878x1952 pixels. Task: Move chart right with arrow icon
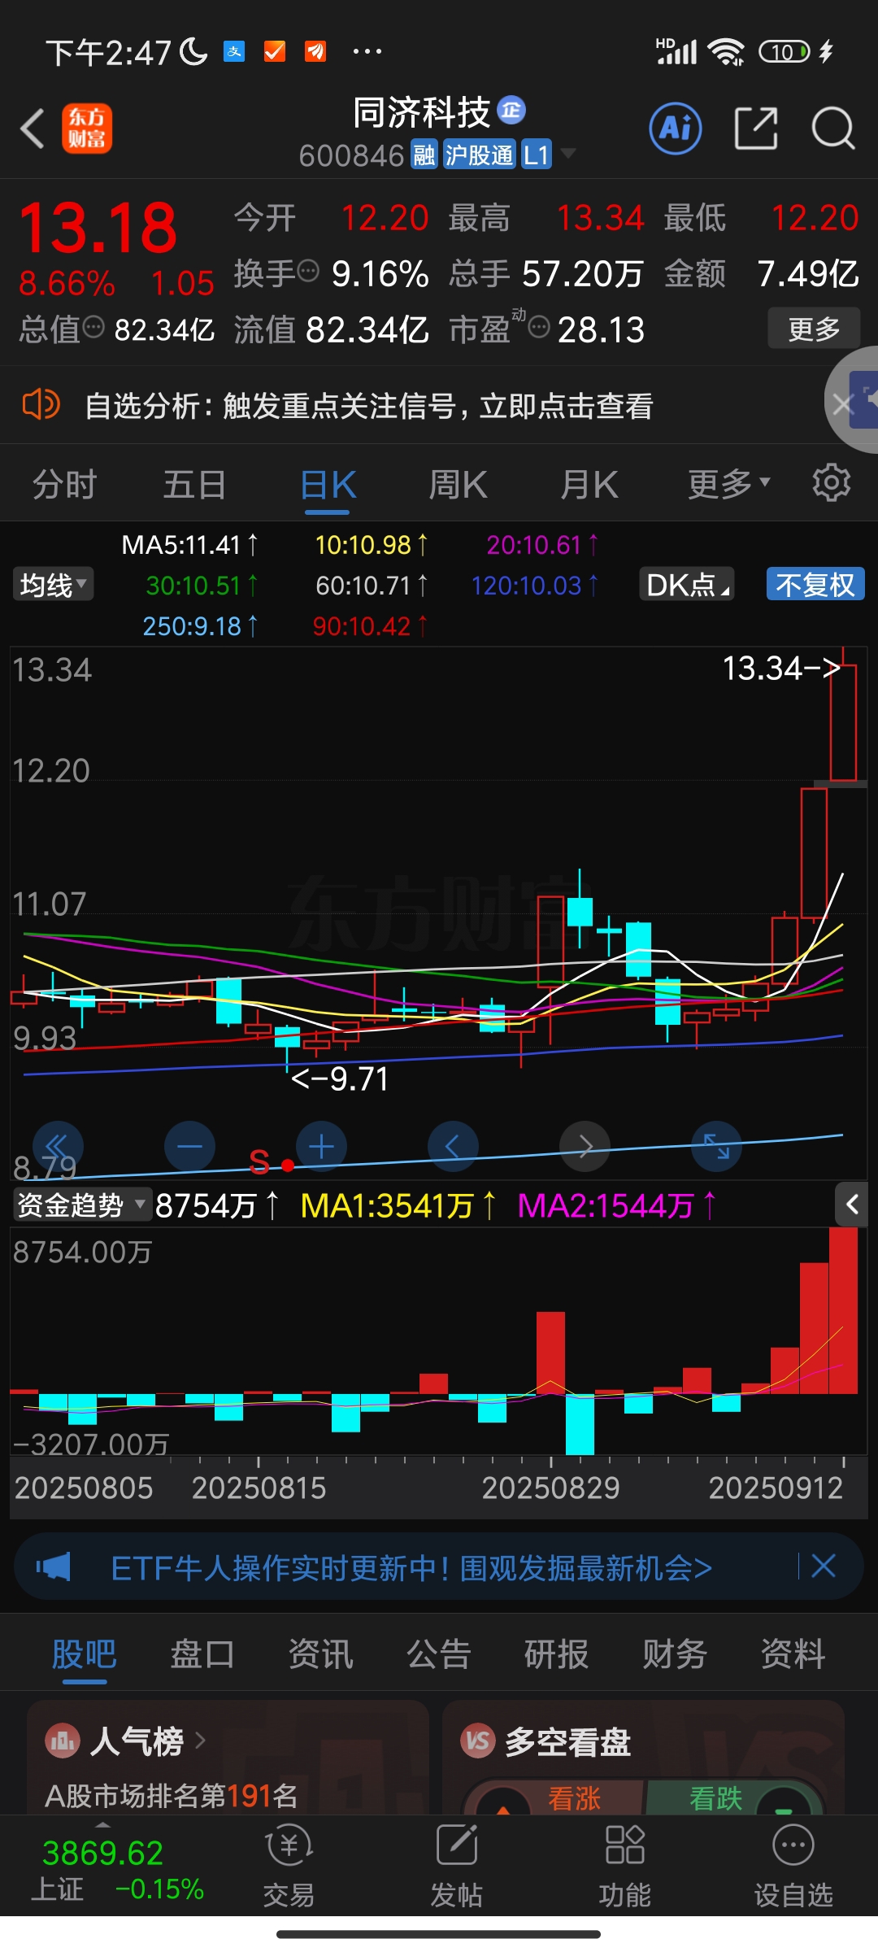click(585, 1146)
